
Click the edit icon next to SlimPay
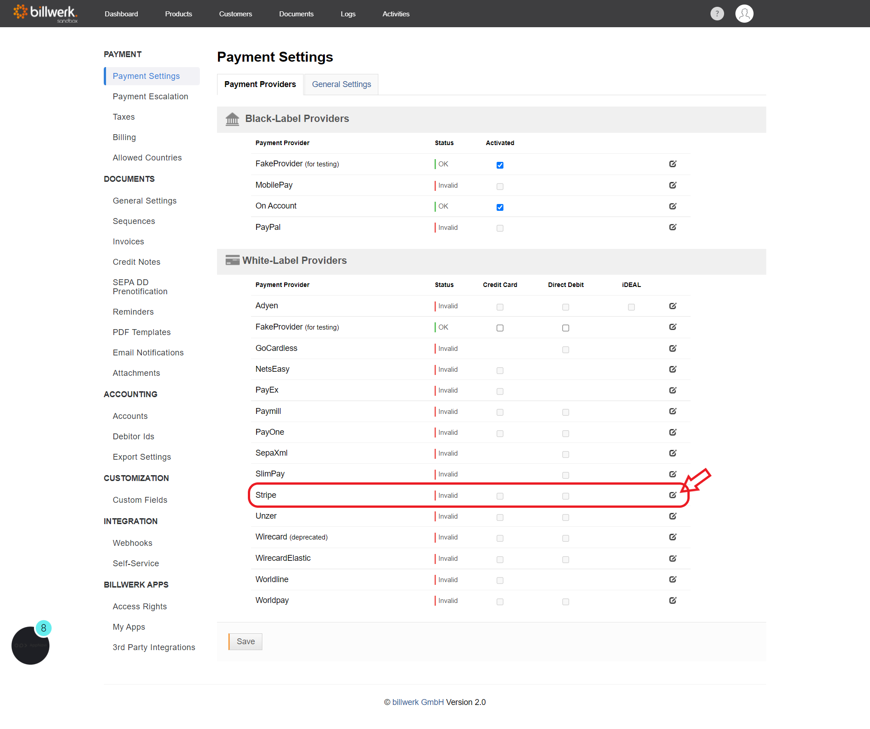tap(672, 474)
